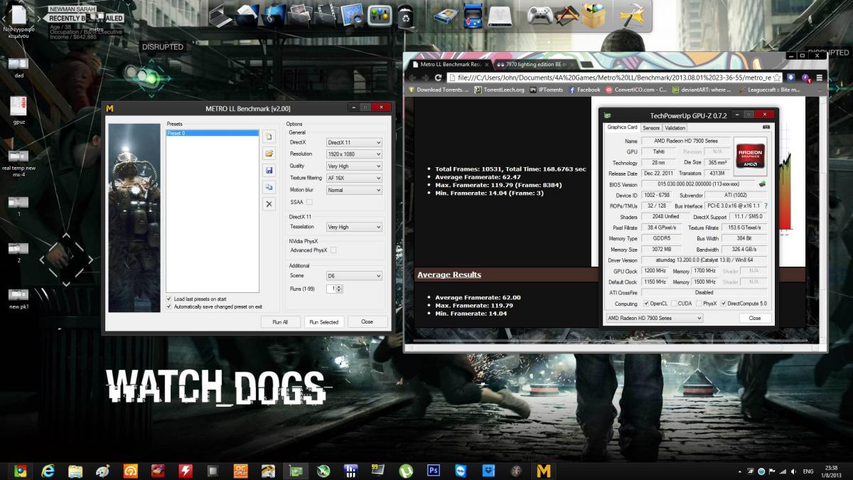Click the GPU-Z screenshot camera icon
Viewport: 853px width, 480px height.
766,127
